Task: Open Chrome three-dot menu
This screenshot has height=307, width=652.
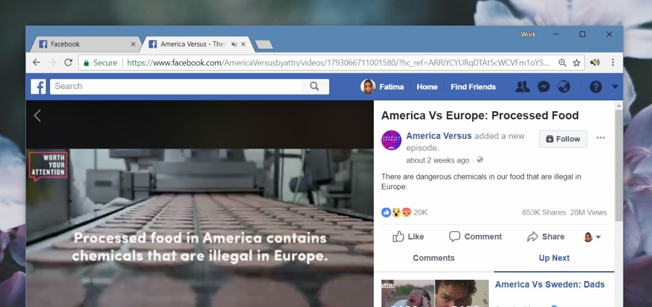Action: pyautogui.click(x=613, y=63)
